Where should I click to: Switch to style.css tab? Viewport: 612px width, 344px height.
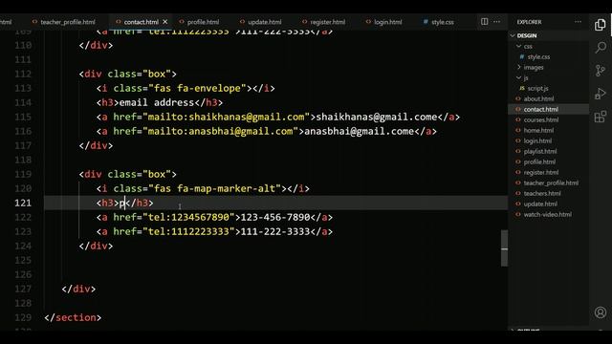[439, 22]
